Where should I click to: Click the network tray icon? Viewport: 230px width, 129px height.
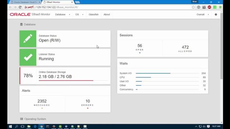200,126
